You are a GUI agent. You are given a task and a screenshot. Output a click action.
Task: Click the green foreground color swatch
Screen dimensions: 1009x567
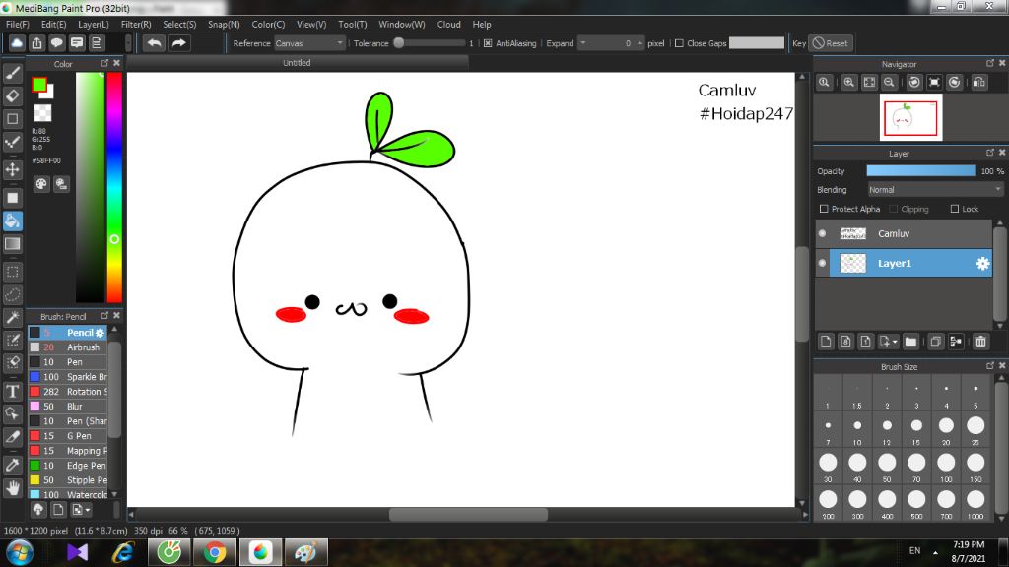tap(39, 85)
